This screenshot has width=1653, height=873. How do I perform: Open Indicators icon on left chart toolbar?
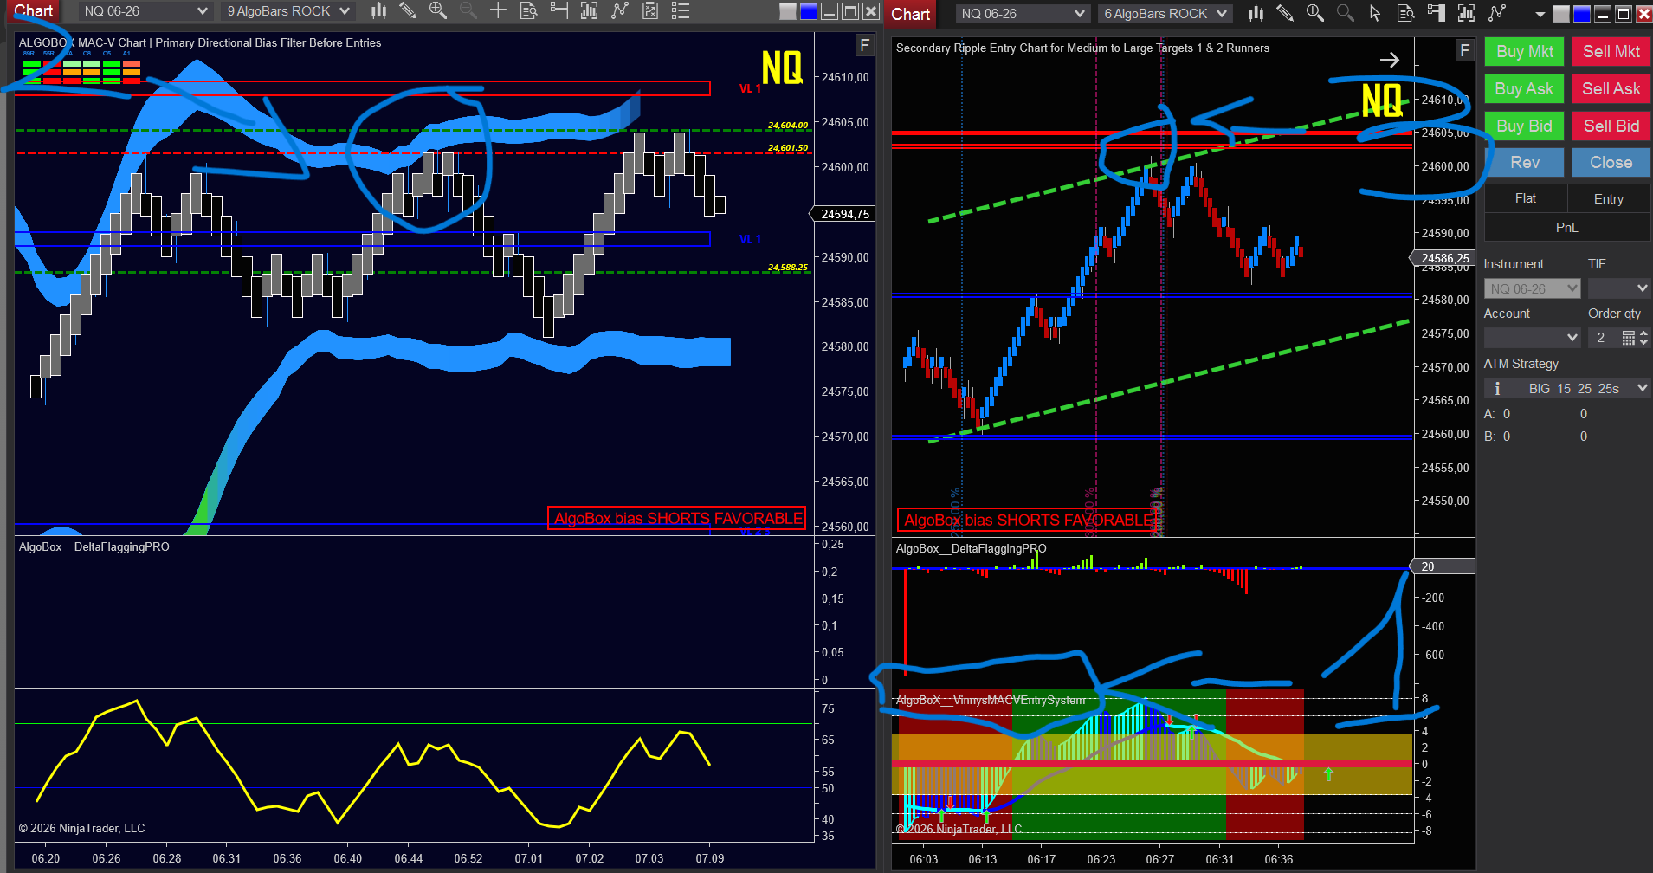tap(589, 11)
